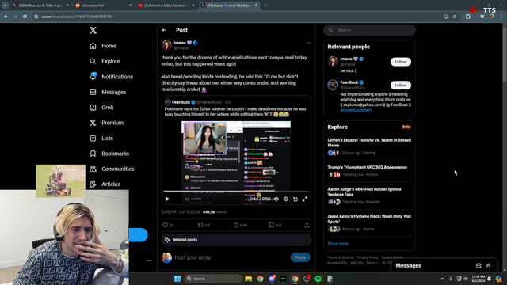Image resolution: width=507 pixels, height=285 pixels.
Task: Open Privacy Policy footer link
Action: pyautogui.click(x=367, y=257)
